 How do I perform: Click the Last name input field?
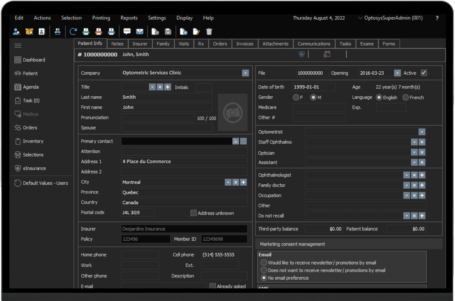tap(167, 97)
